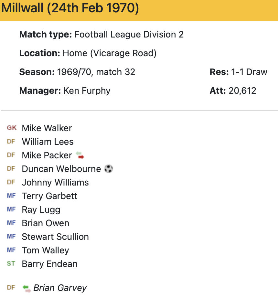Click the substituted-off arrow next to Mike Packer

[x=80, y=155]
